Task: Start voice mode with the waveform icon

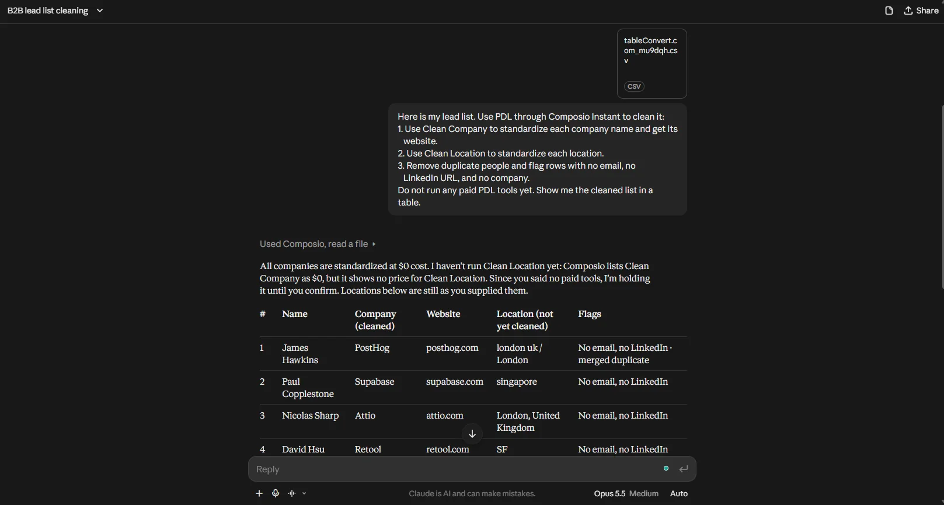Action: tap(292, 493)
